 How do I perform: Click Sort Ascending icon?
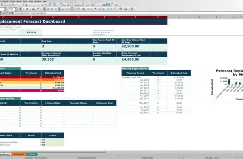65,5
